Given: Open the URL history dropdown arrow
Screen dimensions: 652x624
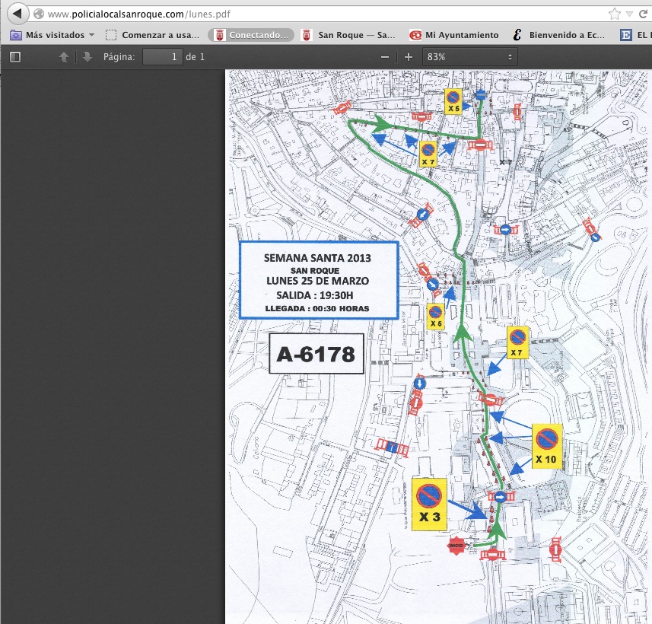Looking at the screenshot, I should [629, 14].
